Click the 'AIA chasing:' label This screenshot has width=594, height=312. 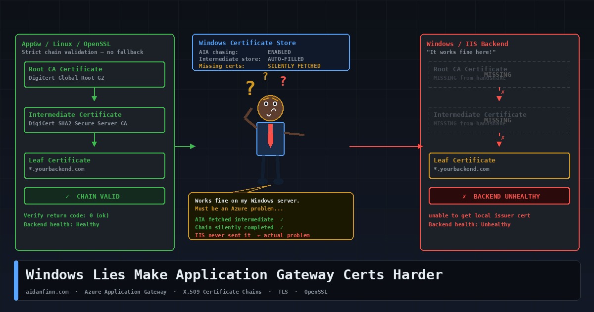click(x=218, y=52)
